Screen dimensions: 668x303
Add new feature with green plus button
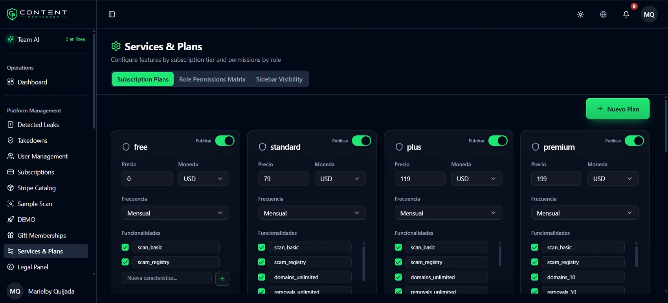[222, 279]
